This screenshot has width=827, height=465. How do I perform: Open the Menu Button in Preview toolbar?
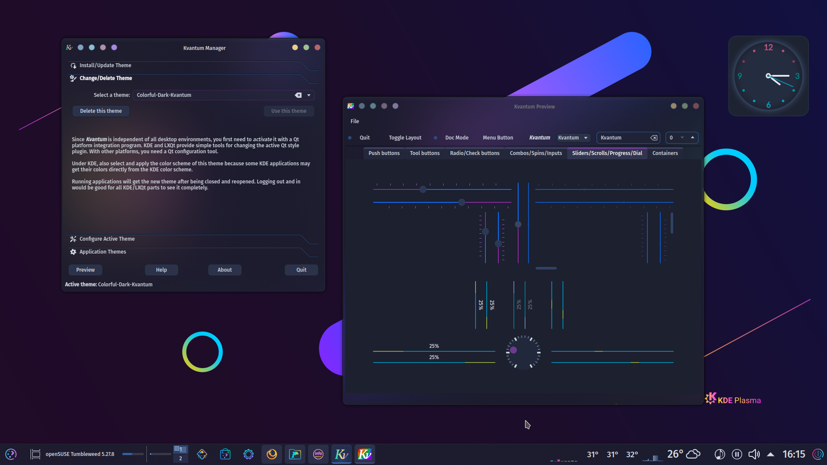pyautogui.click(x=498, y=138)
